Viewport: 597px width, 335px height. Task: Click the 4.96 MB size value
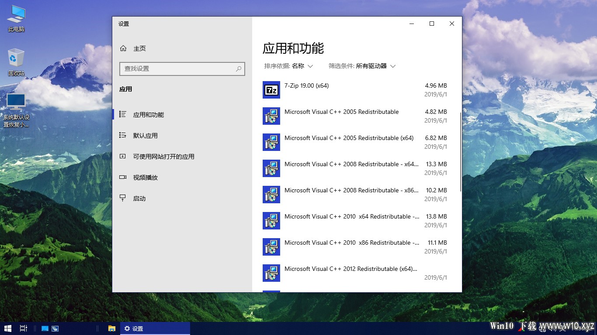[436, 85]
